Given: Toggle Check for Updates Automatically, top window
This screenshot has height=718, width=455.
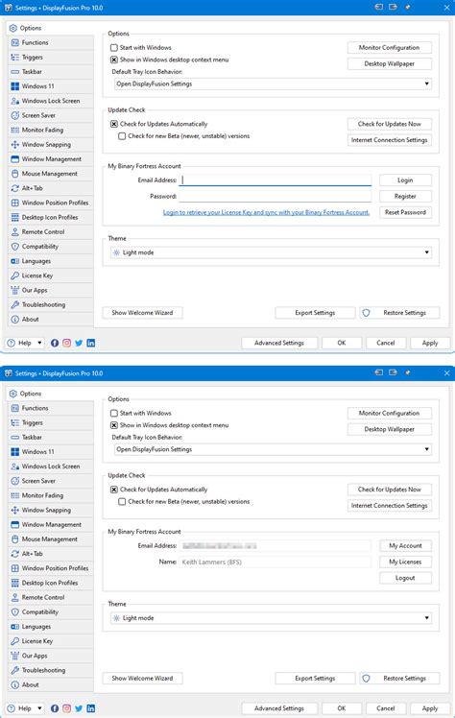Looking at the screenshot, I should (114, 124).
